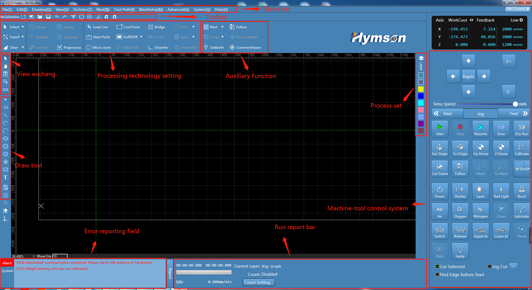Expand the Select dropdown arrow

(x=23, y=27)
